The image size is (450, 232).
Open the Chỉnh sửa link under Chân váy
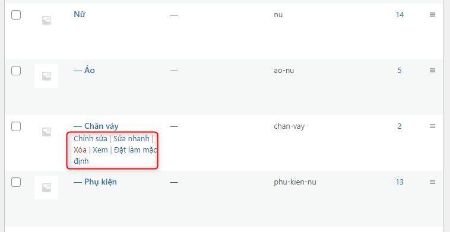(90, 139)
